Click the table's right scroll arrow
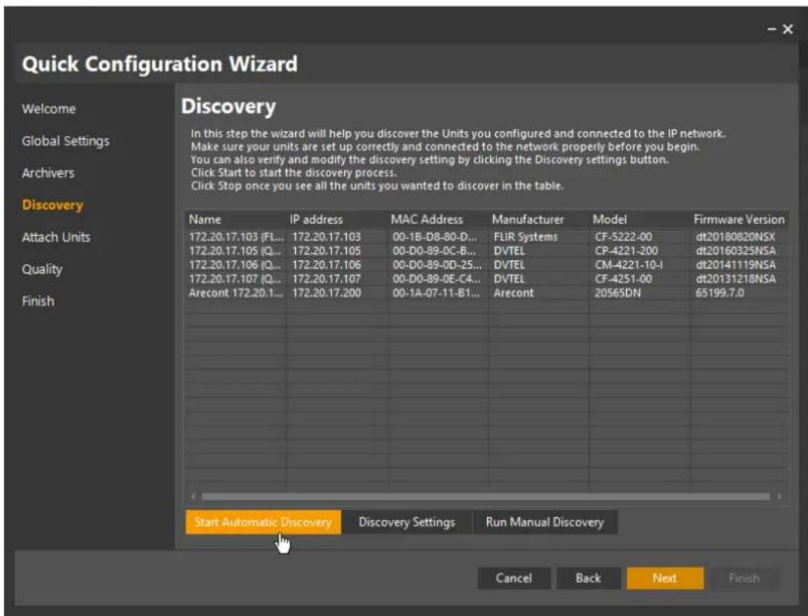808x616 pixels. tap(779, 497)
